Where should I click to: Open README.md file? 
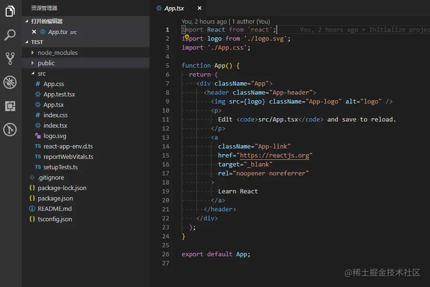coord(86,209)
